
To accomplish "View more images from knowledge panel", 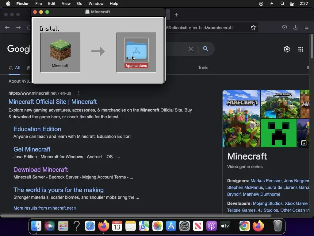I will [x=304, y=143].
